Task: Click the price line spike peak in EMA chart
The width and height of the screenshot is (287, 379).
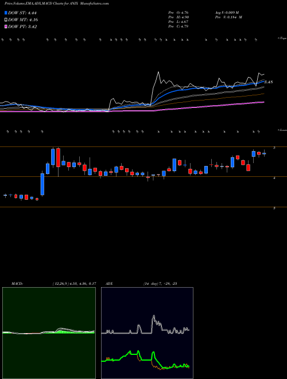Action: pos(158,72)
